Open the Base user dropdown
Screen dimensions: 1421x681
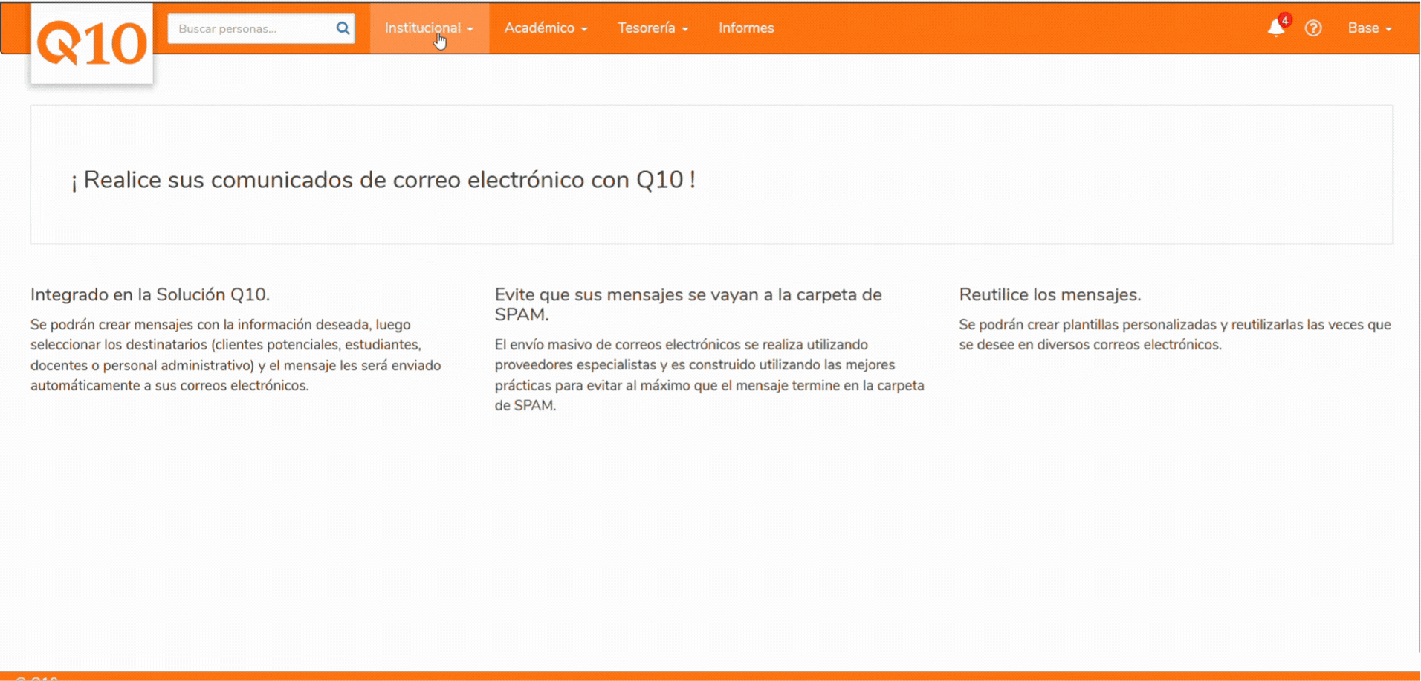pos(1370,28)
